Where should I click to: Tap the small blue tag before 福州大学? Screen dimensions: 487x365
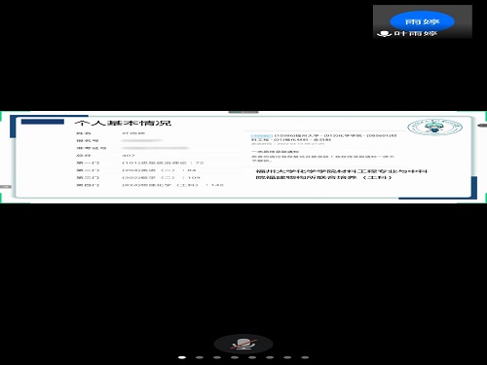(261, 136)
